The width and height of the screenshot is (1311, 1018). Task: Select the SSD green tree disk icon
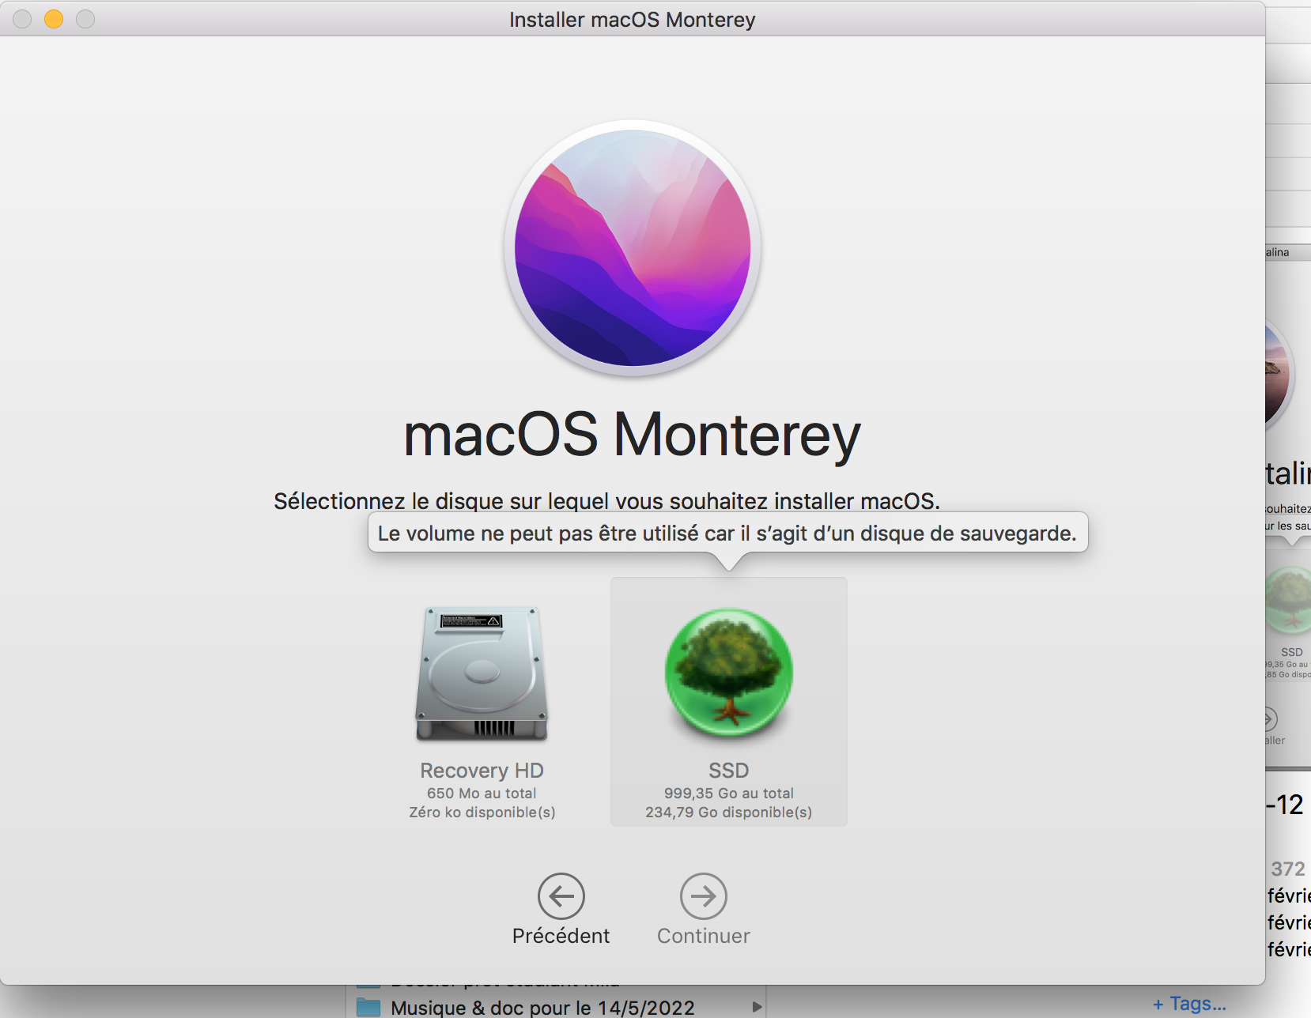point(728,673)
